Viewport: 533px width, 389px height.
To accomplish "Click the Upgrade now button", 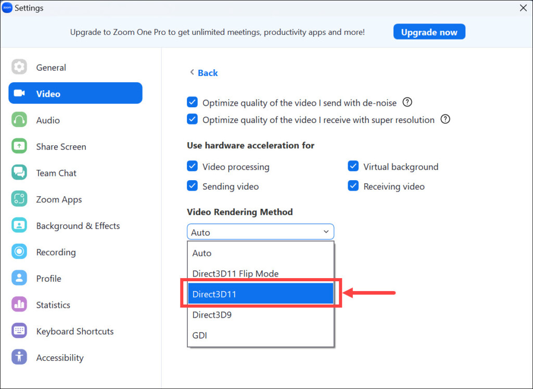I will pos(429,32).
